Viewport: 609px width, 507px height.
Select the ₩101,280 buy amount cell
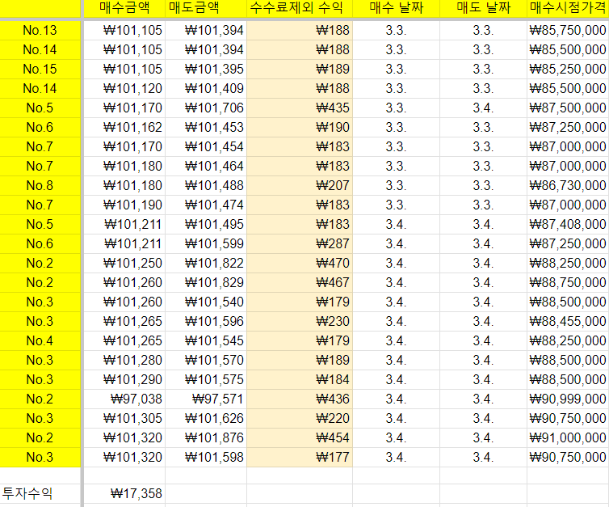coord(124,360)
